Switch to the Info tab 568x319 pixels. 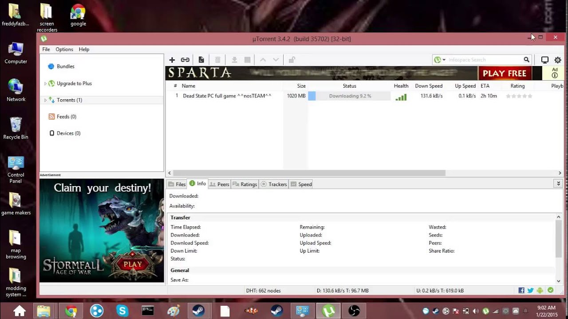[x=197, y=183]
